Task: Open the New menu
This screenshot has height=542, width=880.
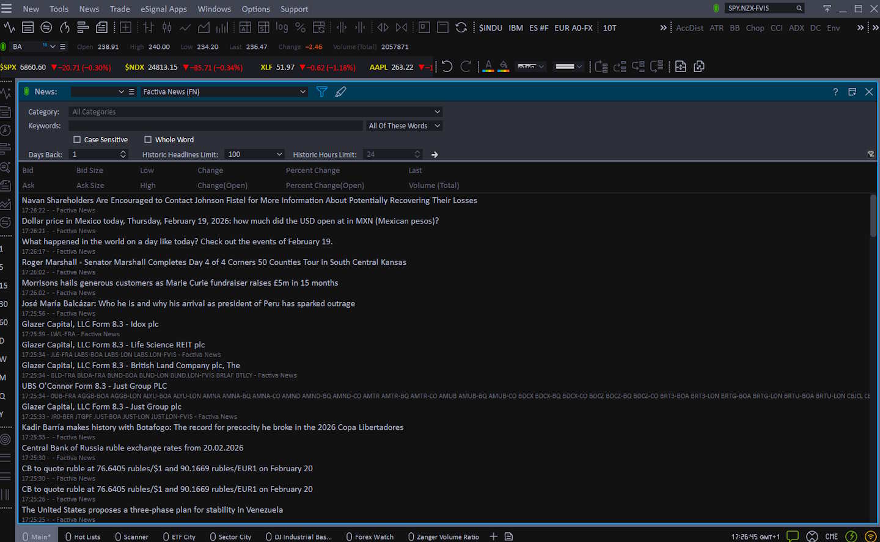Action: 31,9
